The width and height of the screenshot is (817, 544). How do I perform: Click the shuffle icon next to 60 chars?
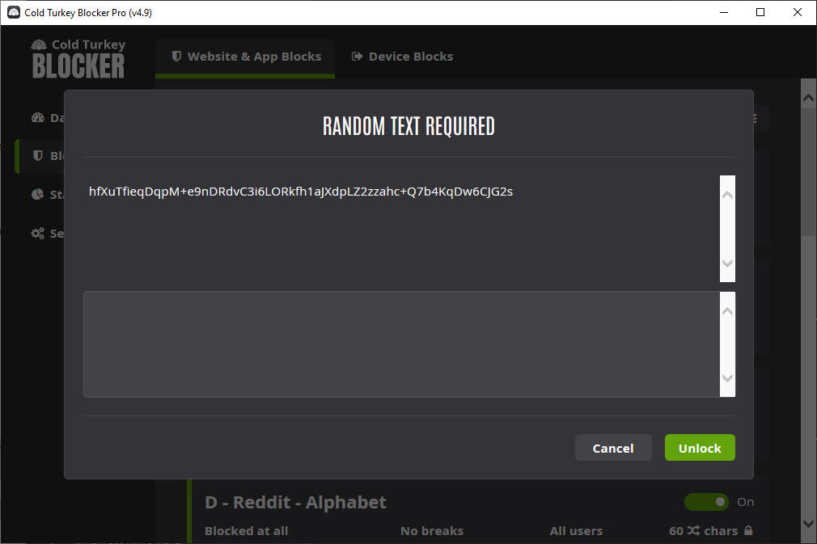click(x=695, y=531)
